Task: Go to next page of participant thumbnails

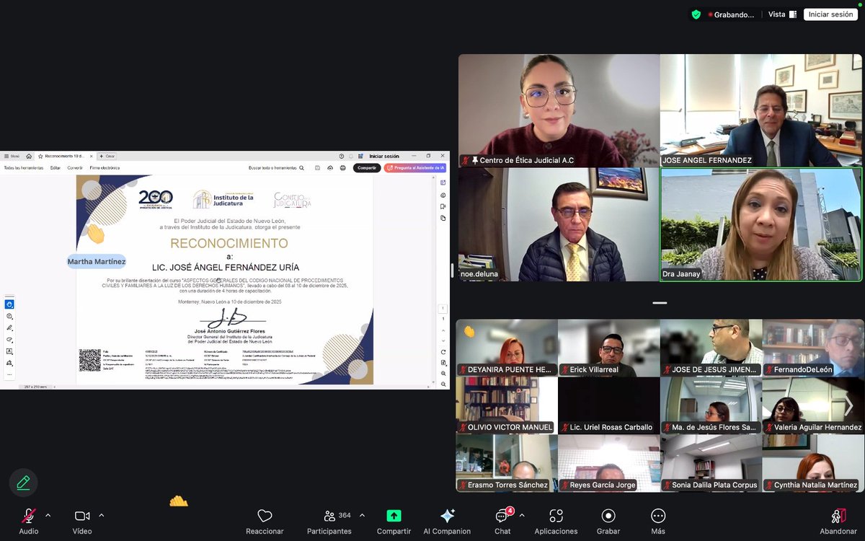Action: tap(849, 406)
